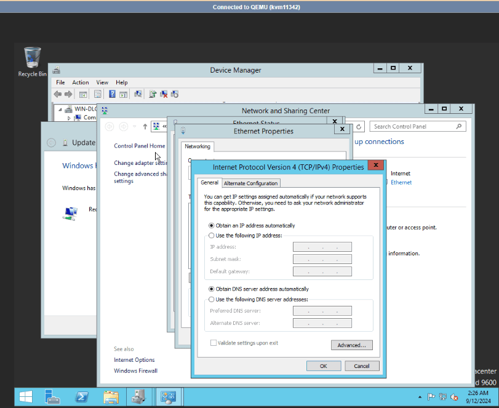Cancel the IPv4 Properties dialog
Screen dimensions: 499x408
[362, 366]
